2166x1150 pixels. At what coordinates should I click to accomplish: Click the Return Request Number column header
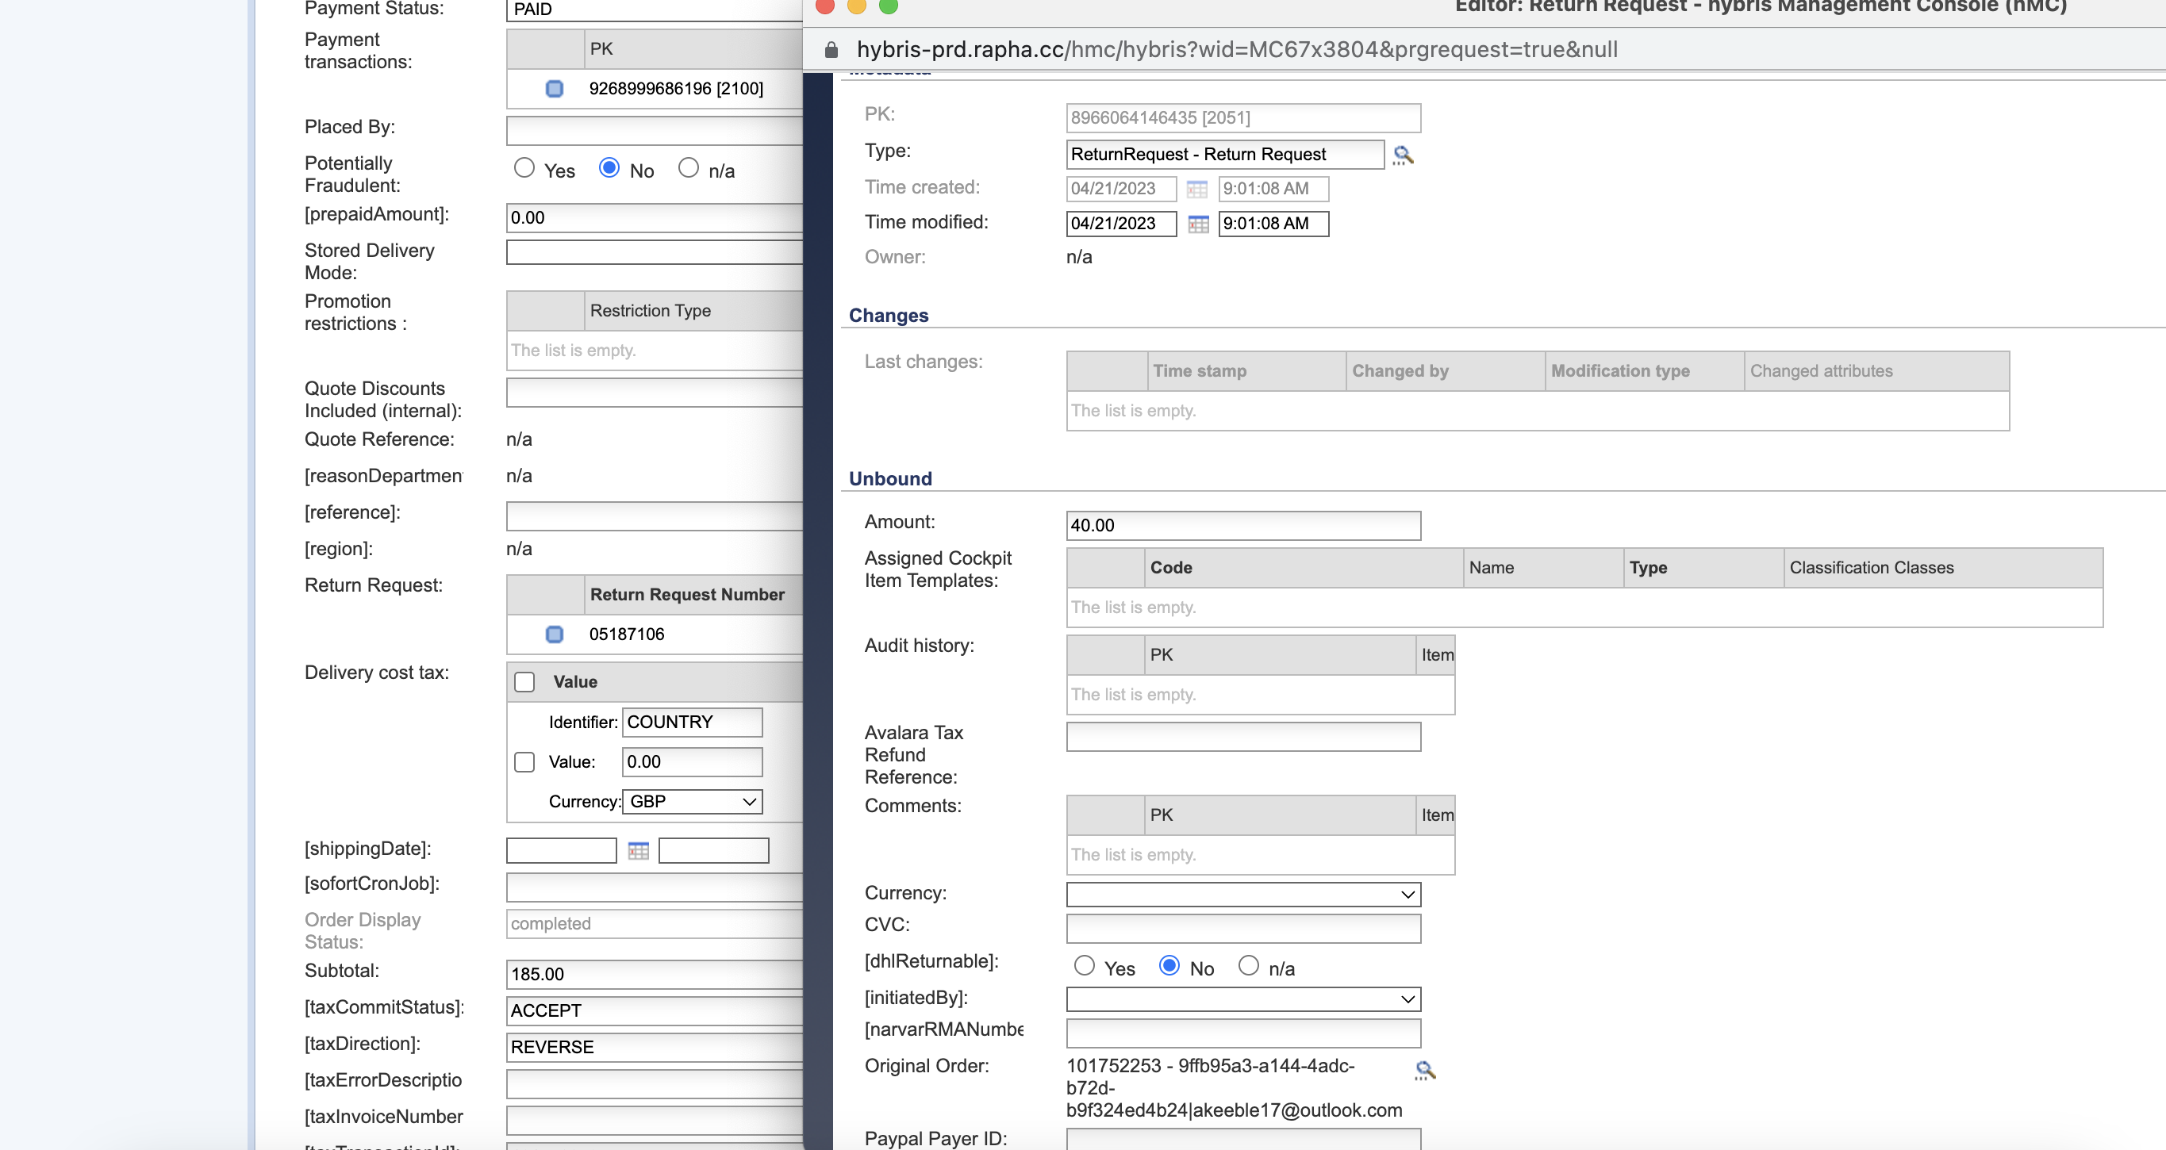686,594
